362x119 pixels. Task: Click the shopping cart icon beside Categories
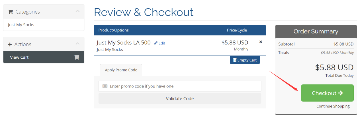[11, 12]
